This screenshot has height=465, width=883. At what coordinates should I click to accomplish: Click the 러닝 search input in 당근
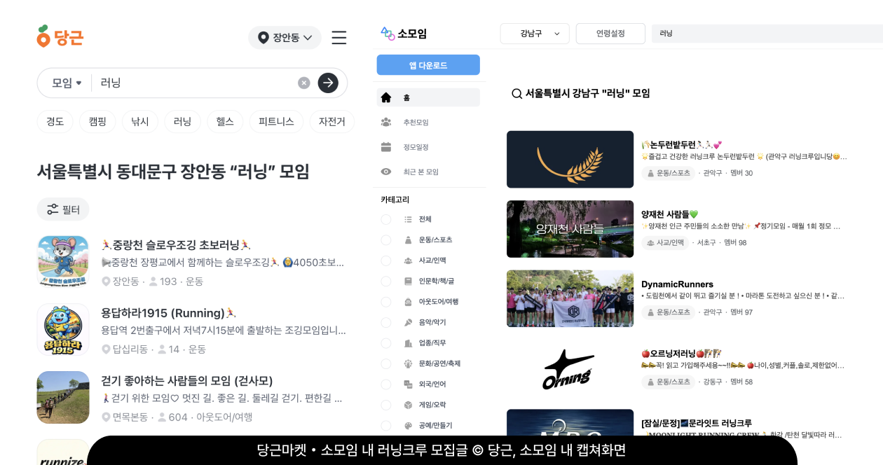(x=193, y=83)
